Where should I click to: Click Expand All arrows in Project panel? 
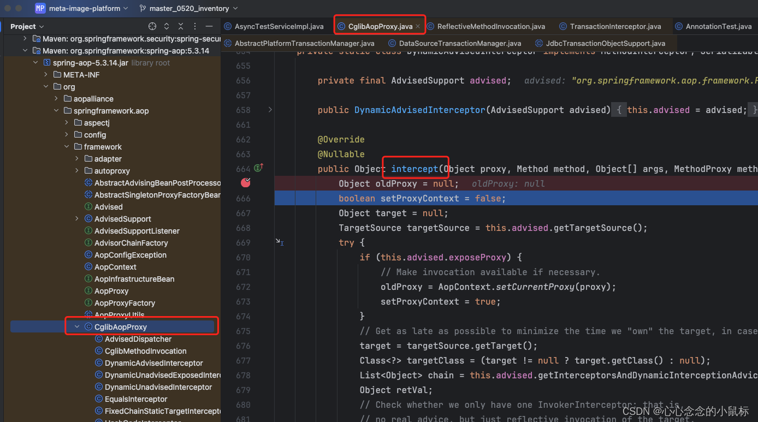[x=167, y=26]
